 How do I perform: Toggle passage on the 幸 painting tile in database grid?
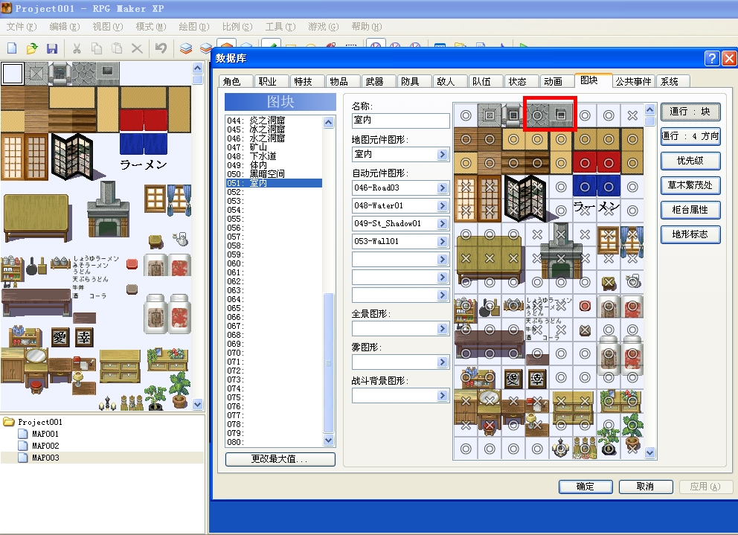click(x=537, y=377)
